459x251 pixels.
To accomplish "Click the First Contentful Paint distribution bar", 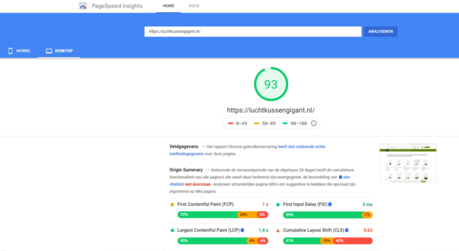I will coord(223,215).
